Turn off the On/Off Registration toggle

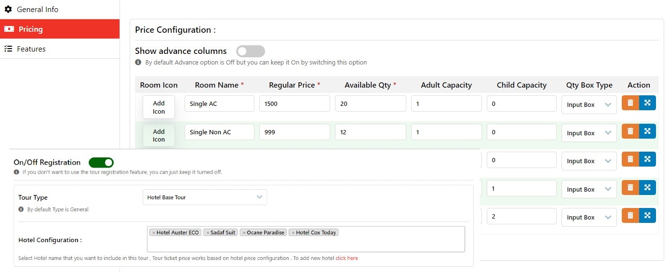point(101,163)
